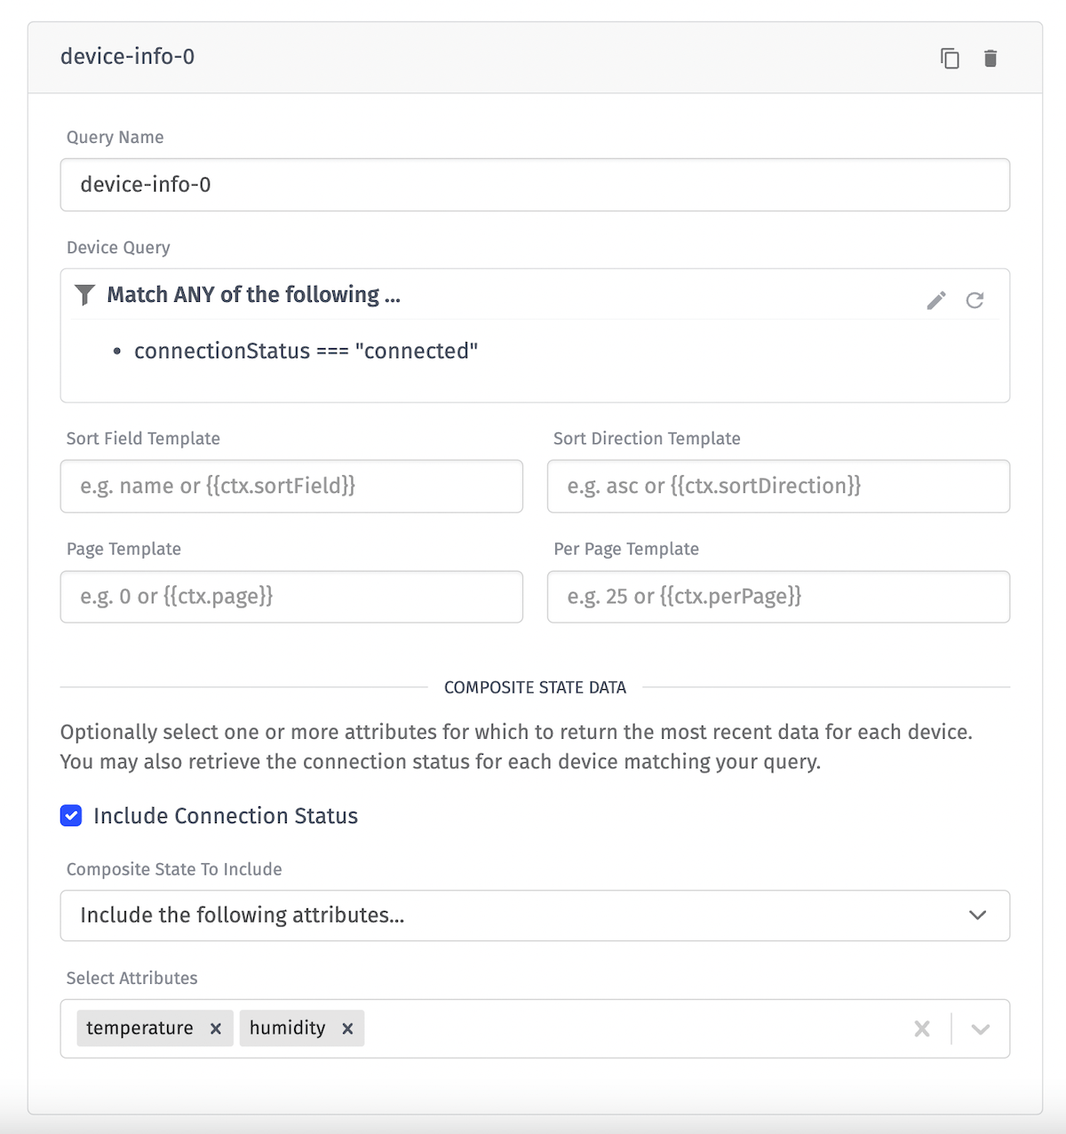Click the filter funnel icon
The height and width of the screenshot is (1134, 1066).
coord(84,295)
